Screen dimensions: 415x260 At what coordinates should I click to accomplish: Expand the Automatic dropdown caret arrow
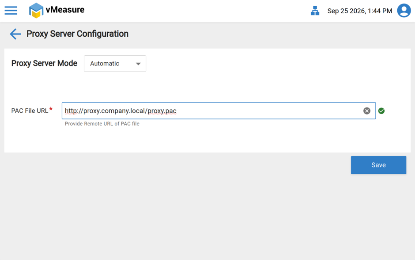click(138, 64)
